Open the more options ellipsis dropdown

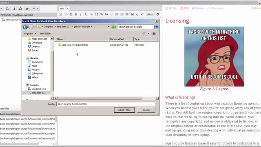[35, 9]
